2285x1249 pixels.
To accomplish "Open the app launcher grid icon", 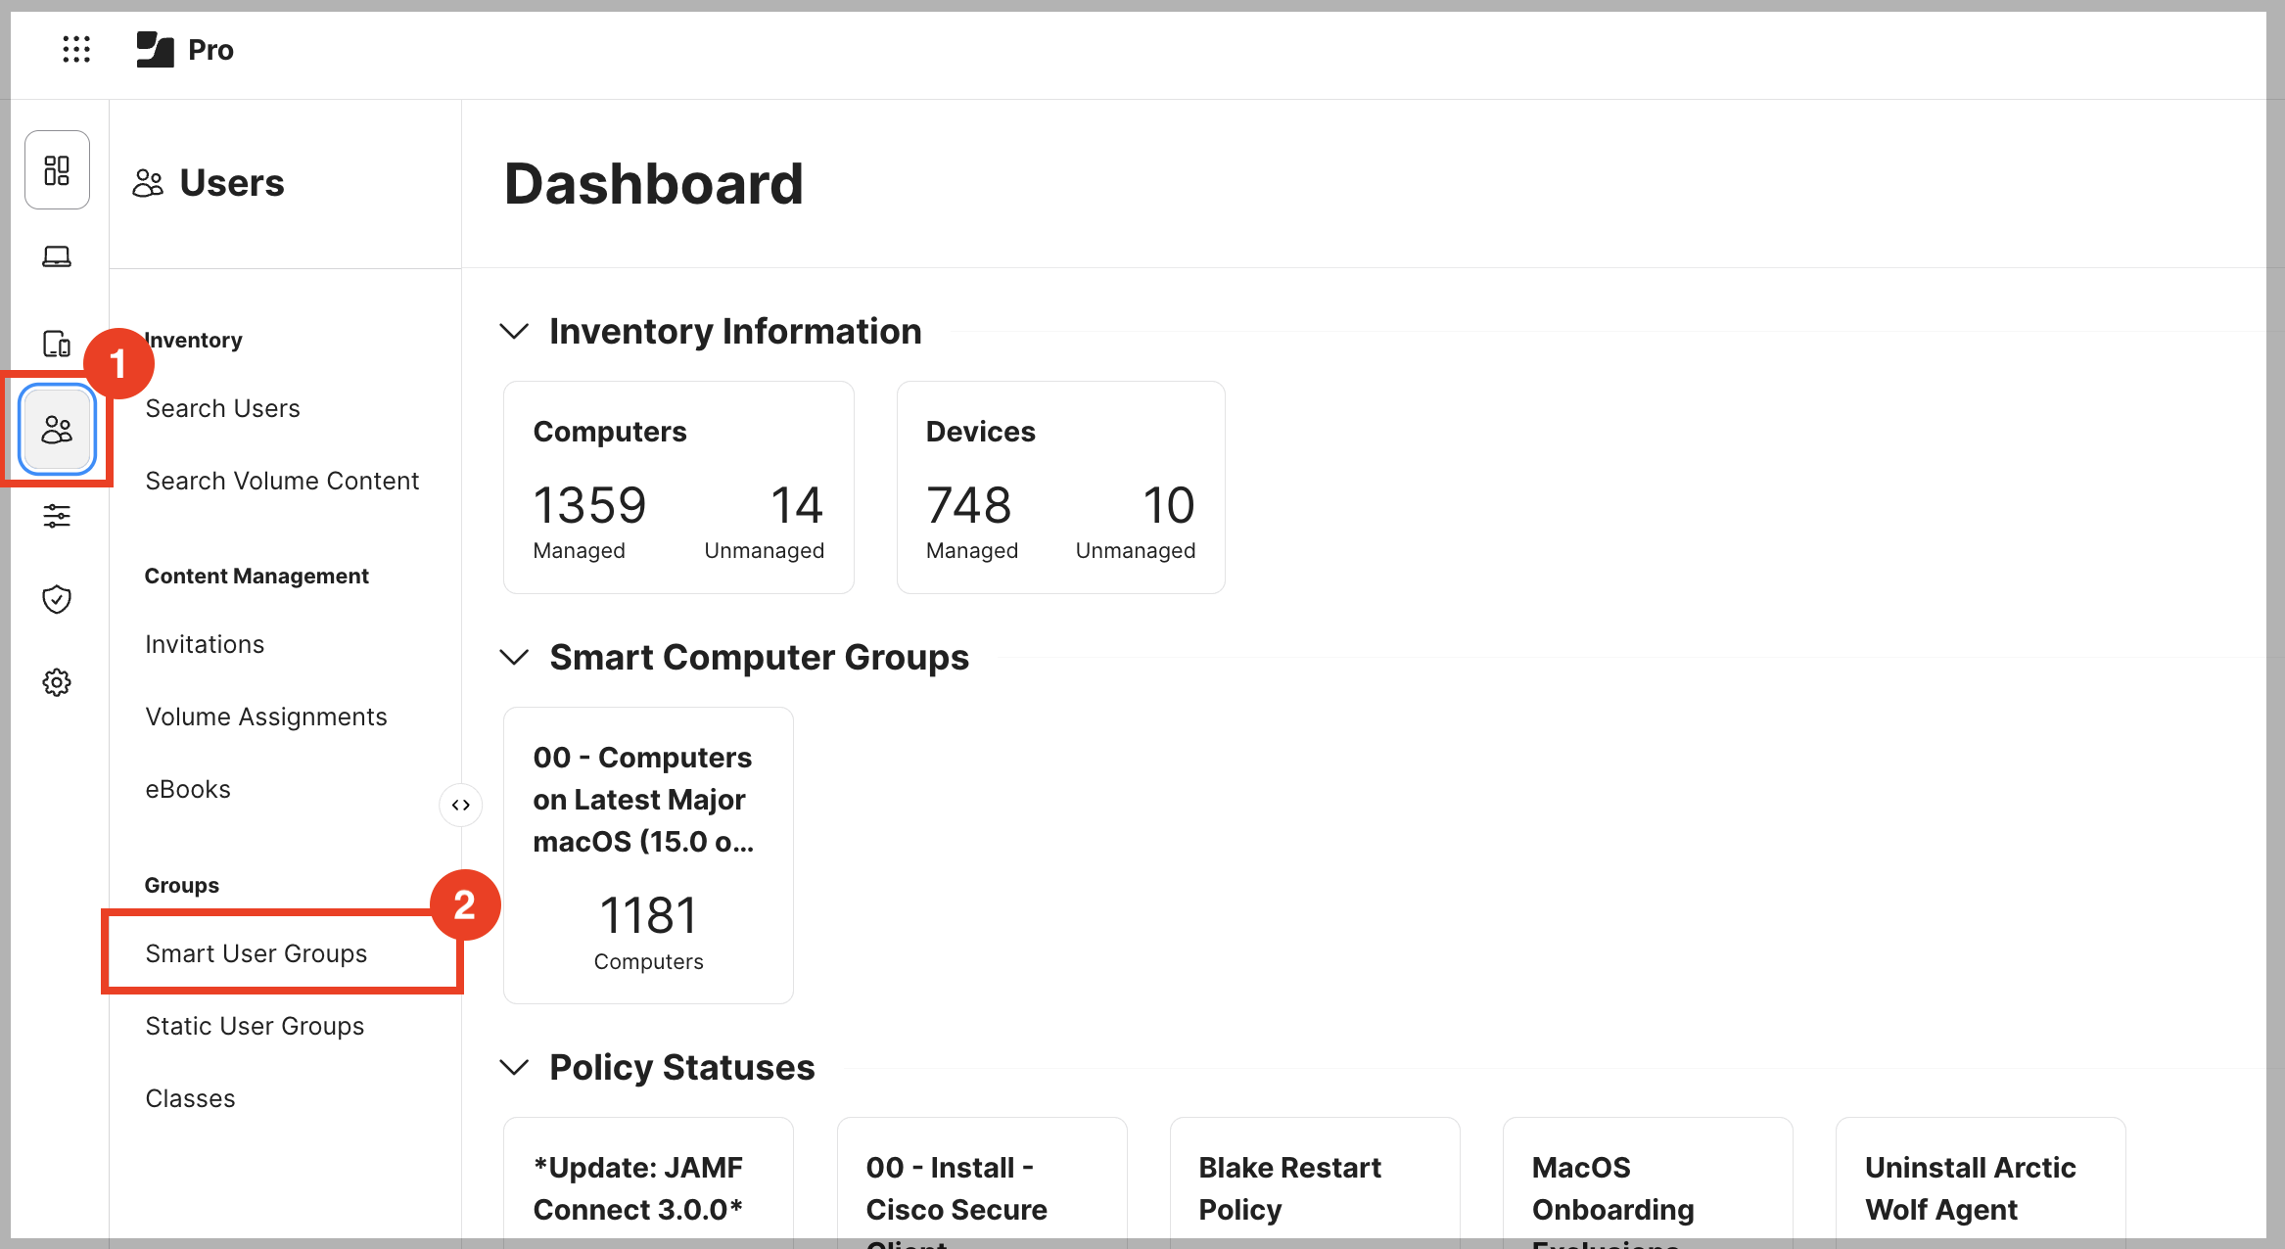I will coord(76,49).
